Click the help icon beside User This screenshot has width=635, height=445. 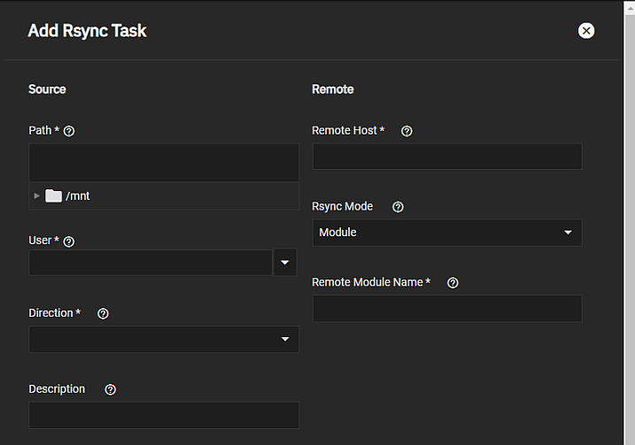click(69, 242)
